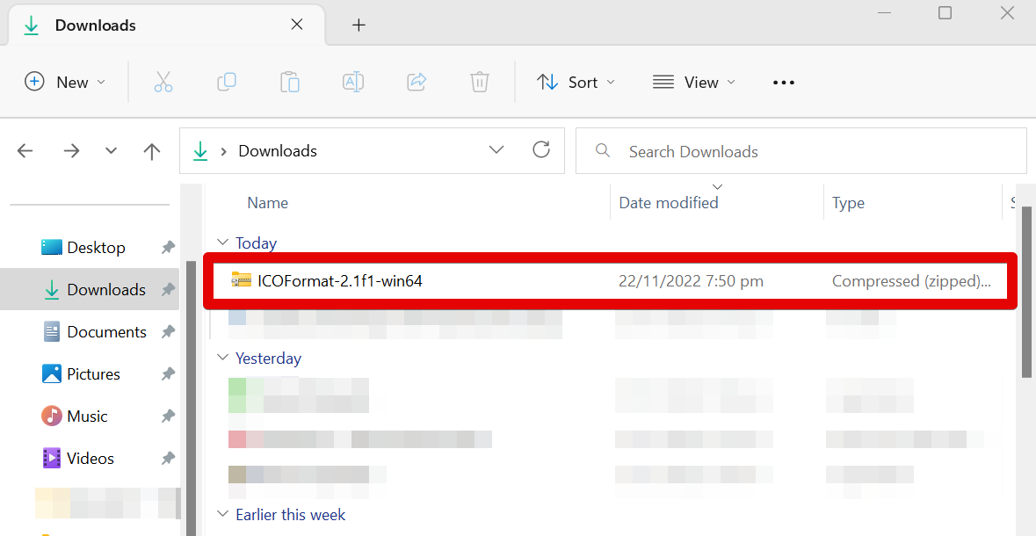Viewport: 1036px width, 536px height.
Task: Click the Share icon in toolbar
Action: coord(417,82)
